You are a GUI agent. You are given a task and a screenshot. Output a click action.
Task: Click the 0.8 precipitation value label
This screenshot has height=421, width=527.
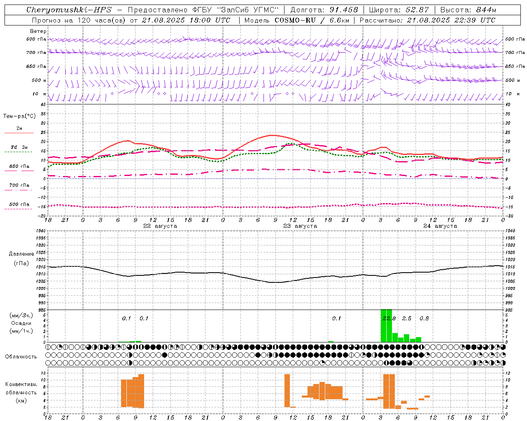coord(424,318)
